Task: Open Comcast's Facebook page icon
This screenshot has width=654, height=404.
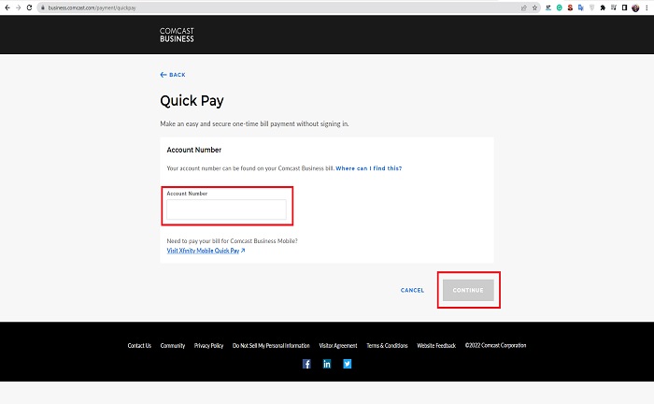Action: coord(306,364)
